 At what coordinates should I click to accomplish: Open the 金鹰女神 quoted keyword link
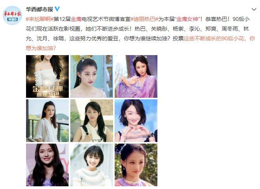pos(187,19)
